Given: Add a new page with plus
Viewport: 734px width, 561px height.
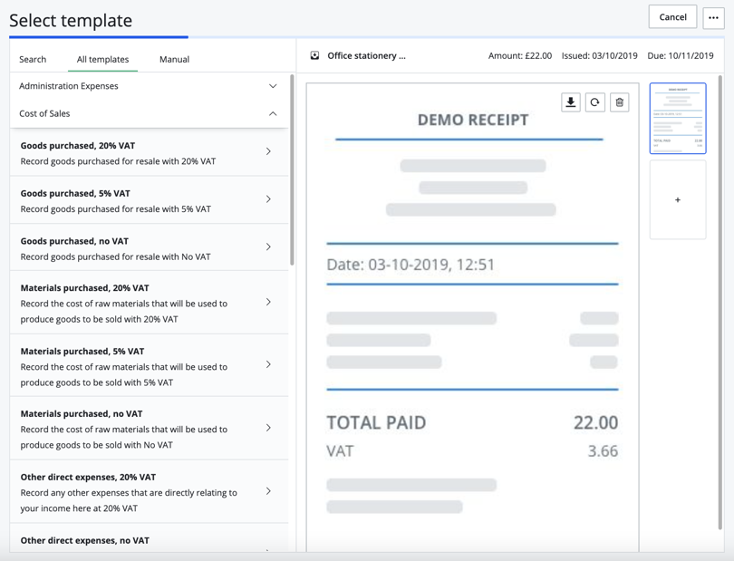Looking at the screenshot, I should [678, 200].
